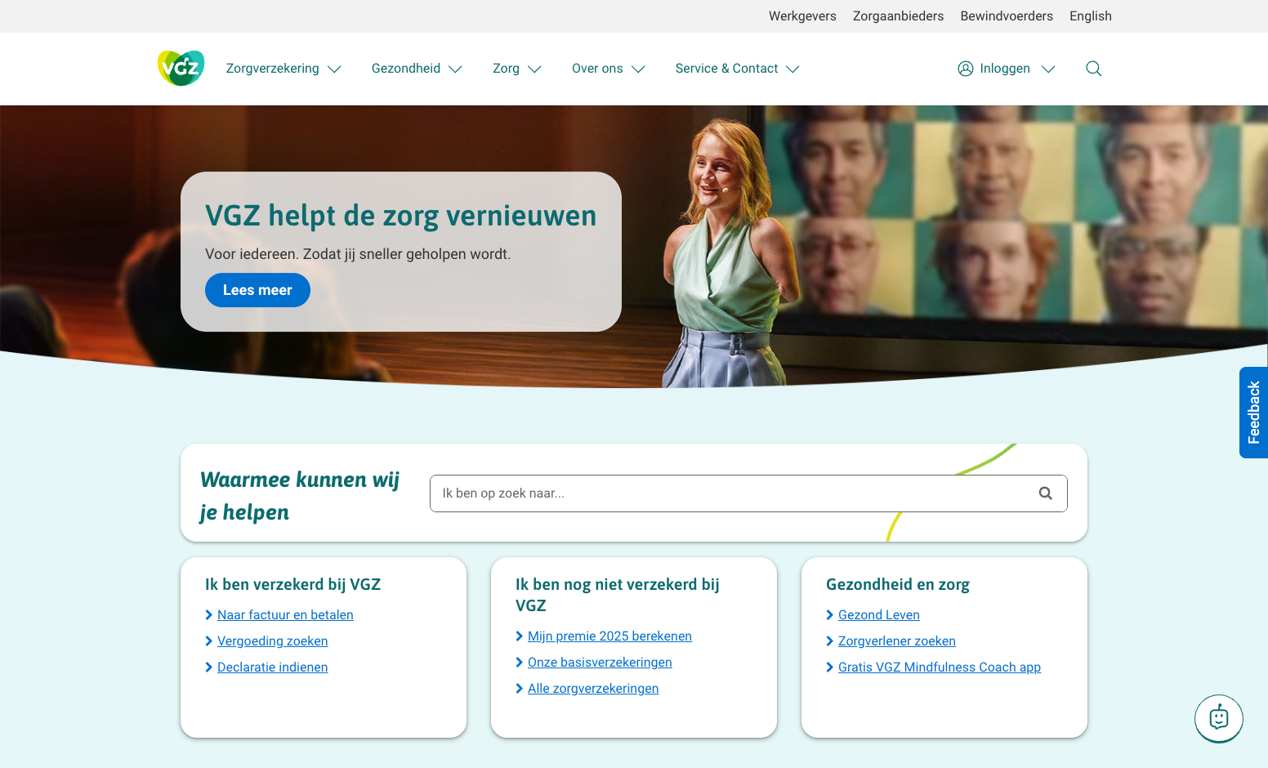Open the Service & Contact menu item

pos(726,69)
